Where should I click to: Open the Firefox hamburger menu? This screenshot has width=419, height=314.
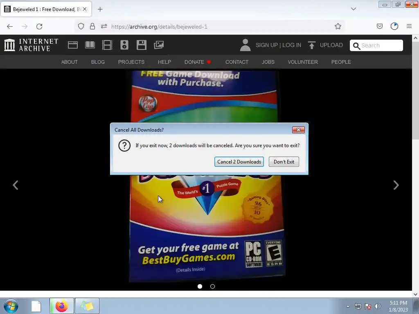(409, 26)
